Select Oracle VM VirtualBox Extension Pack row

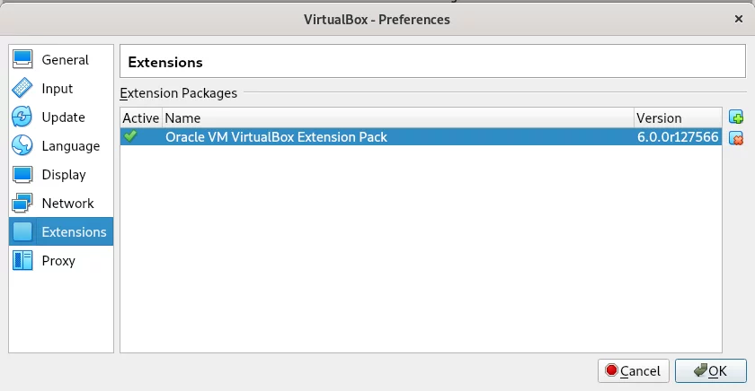click(x=421, y=137)
